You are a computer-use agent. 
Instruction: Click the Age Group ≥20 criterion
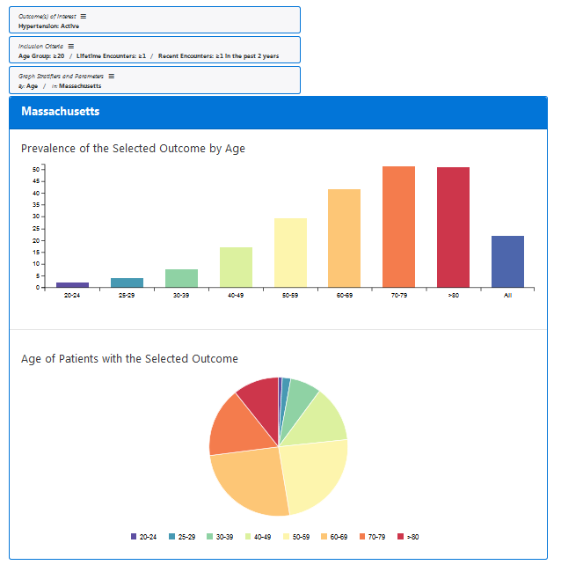pyautogui.click(x=41, y=55)
